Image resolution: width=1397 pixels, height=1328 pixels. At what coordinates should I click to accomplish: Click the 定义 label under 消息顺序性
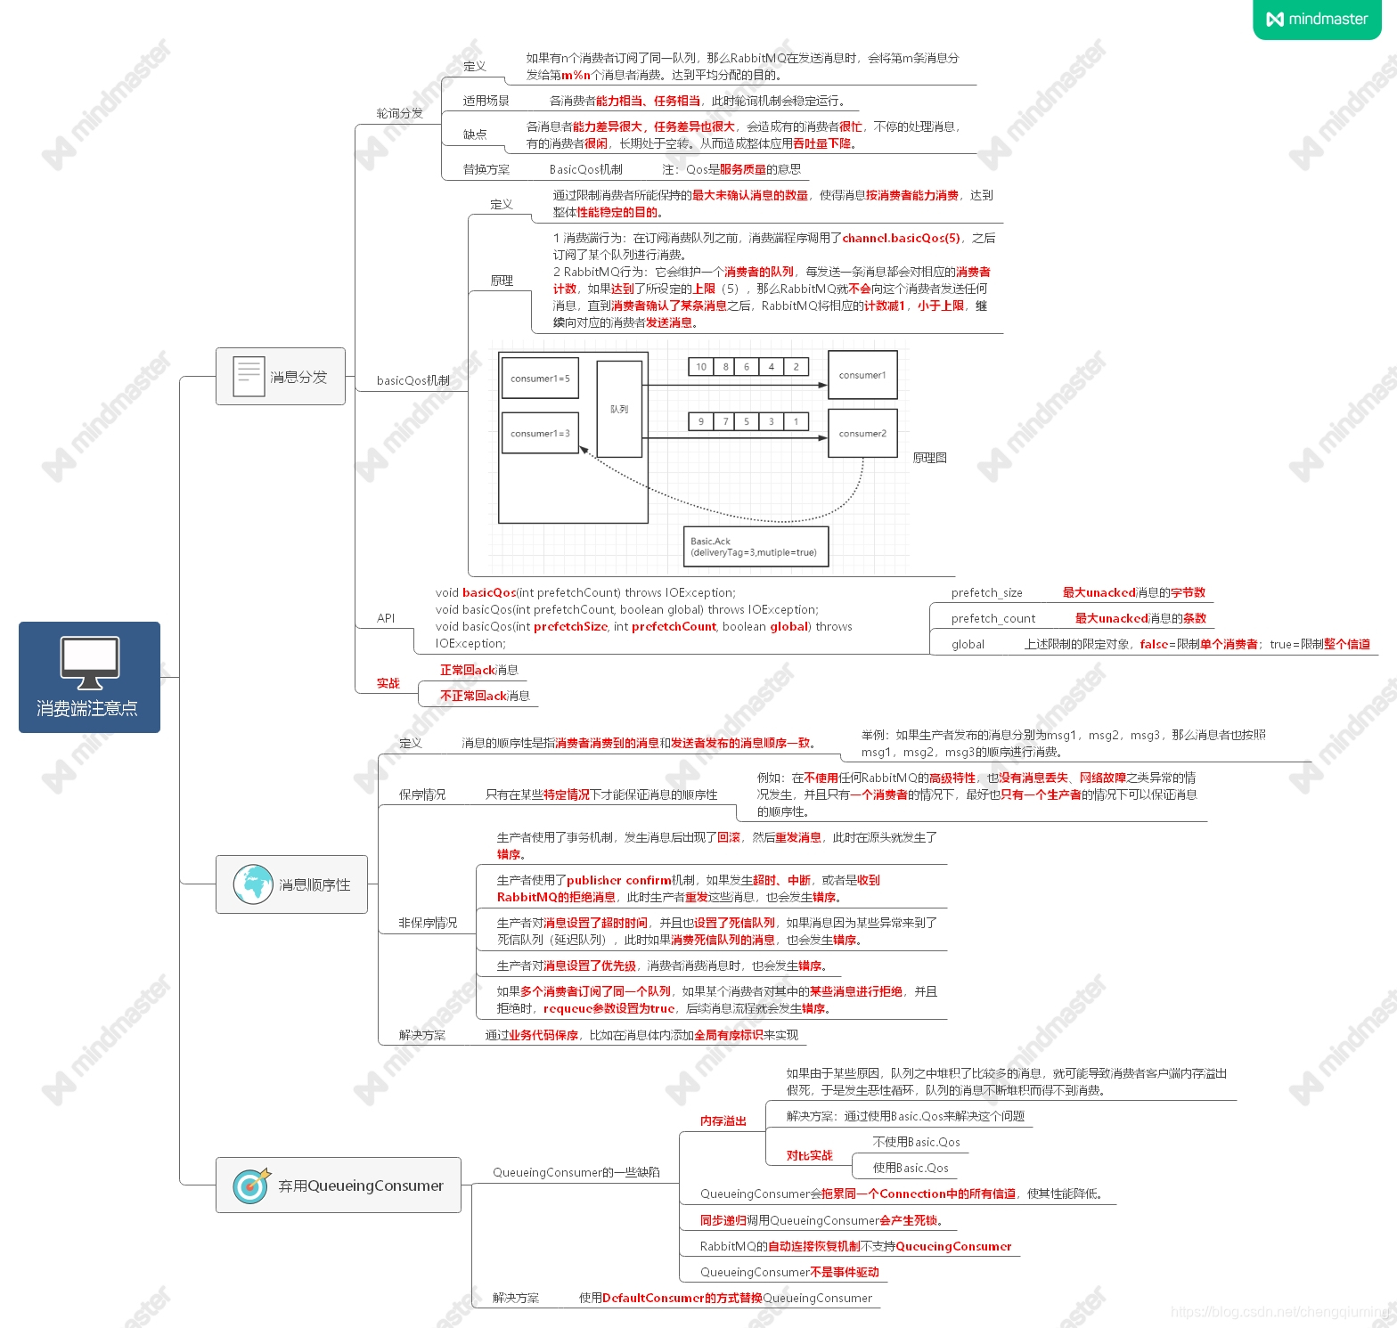point(410,743)
